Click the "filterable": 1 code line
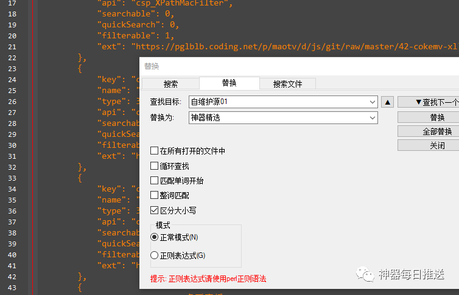The image size is (459, 295). [136, 36]
